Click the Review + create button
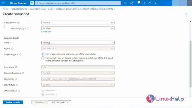Screen dimensions: 192x108 [x=13, y=102]
